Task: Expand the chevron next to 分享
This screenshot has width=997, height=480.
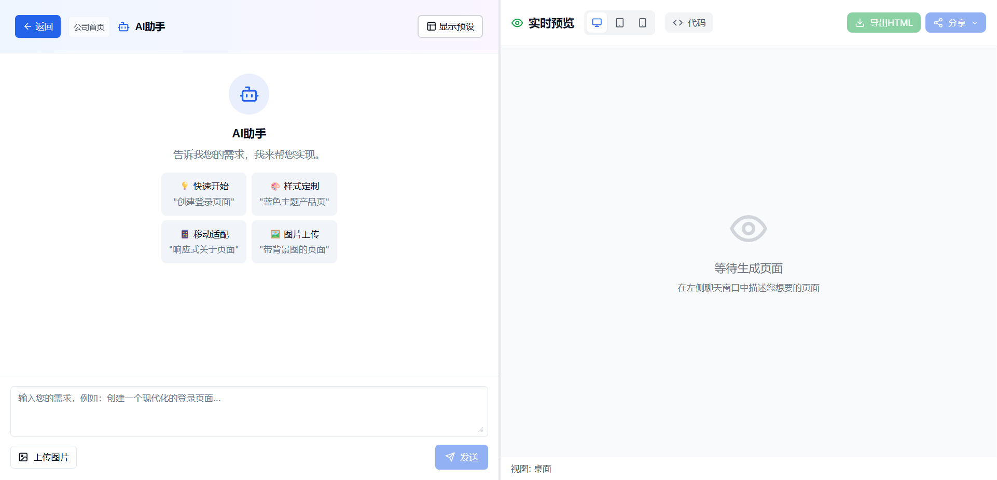Action: (975, 23)
